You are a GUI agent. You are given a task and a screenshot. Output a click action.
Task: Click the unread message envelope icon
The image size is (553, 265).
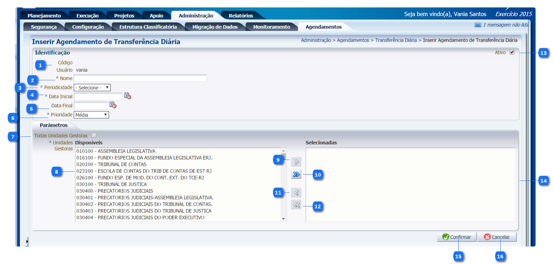coord(478,25)
